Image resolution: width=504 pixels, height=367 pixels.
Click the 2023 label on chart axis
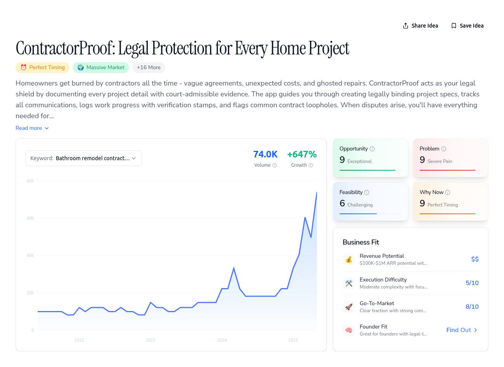coord(150,340)
